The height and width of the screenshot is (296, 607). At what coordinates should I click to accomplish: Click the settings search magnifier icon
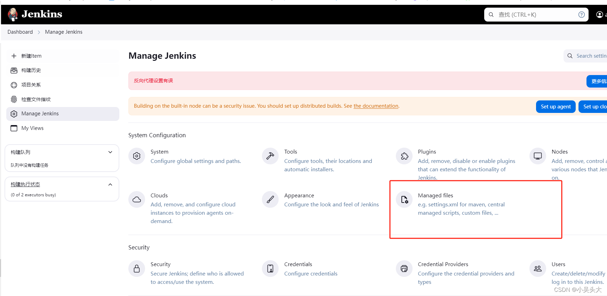click(x=570, y=56)
